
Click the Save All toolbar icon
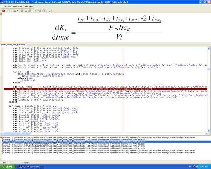coord(30,11)
